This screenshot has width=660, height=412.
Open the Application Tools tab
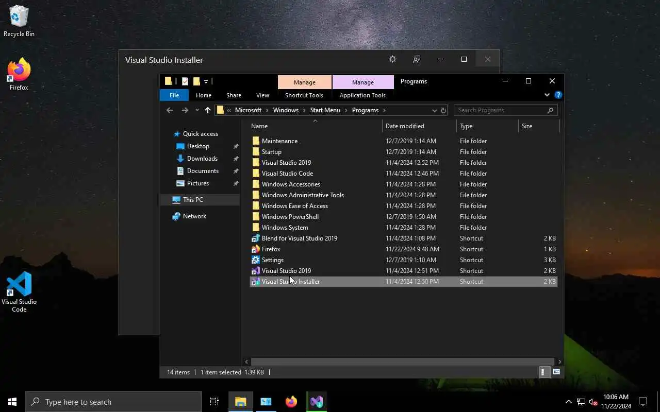pyautogui.click(x=362, y=95)
